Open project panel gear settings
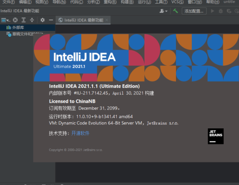239x185 pixels. [x=42, y=20]
